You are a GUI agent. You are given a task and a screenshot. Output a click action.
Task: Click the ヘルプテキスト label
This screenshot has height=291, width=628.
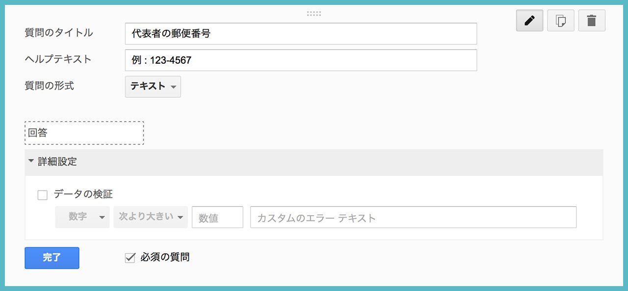click(58, 59)
